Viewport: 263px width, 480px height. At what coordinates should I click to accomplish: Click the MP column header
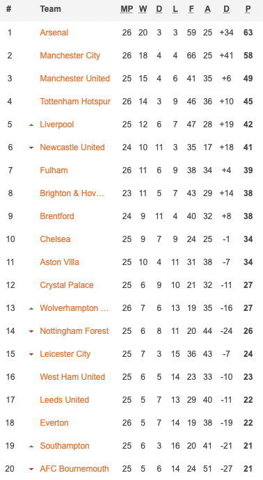127,9
